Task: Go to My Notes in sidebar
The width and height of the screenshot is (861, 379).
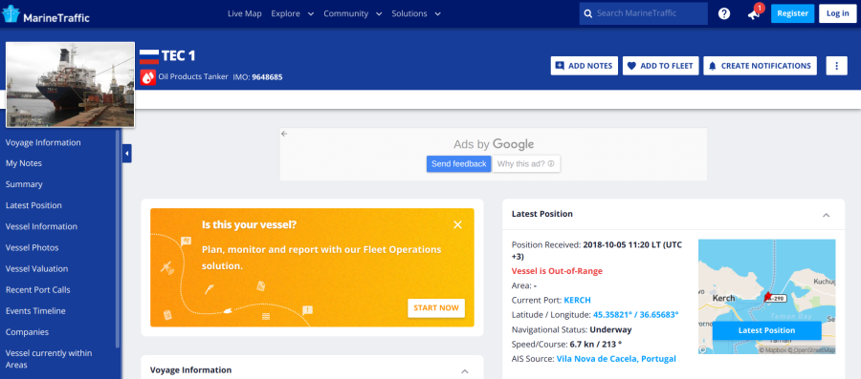Action: 24,163
